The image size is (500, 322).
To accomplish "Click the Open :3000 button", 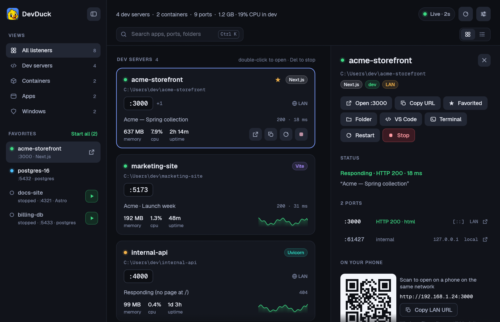I will coord(366,103).
